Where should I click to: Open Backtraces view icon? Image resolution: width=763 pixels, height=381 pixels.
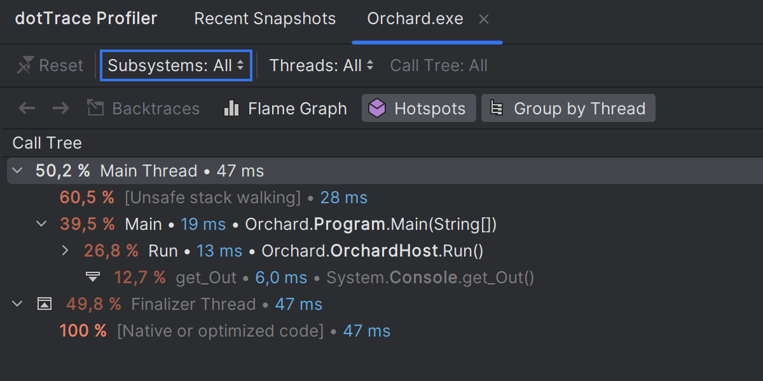[95, 109]
